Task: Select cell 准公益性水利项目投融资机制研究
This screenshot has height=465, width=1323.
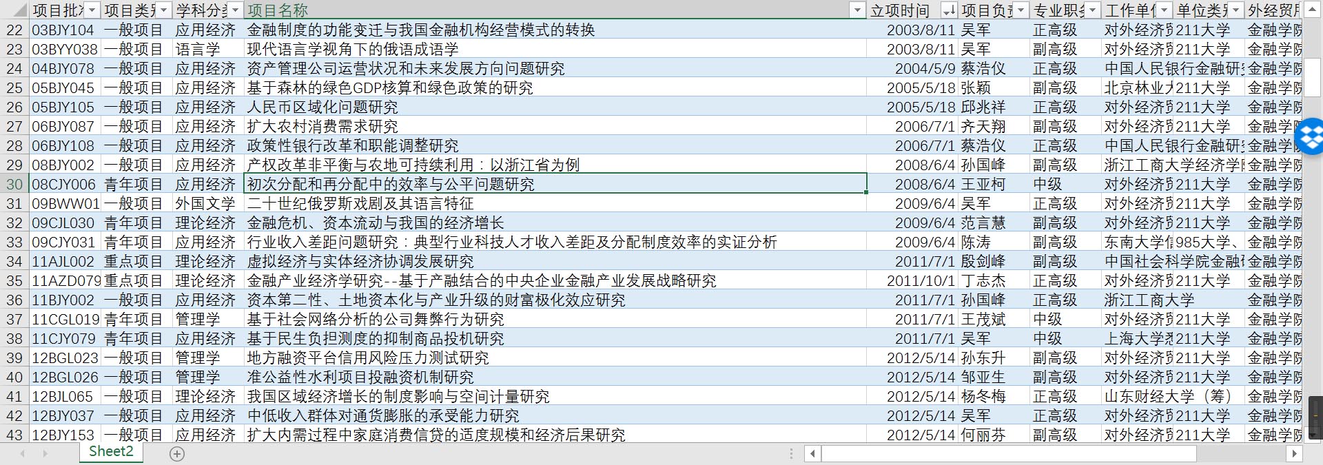Action: [555, 377]
